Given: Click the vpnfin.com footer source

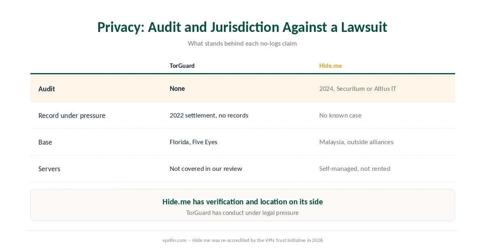Looking at the screenshot, I should [174, 240].
